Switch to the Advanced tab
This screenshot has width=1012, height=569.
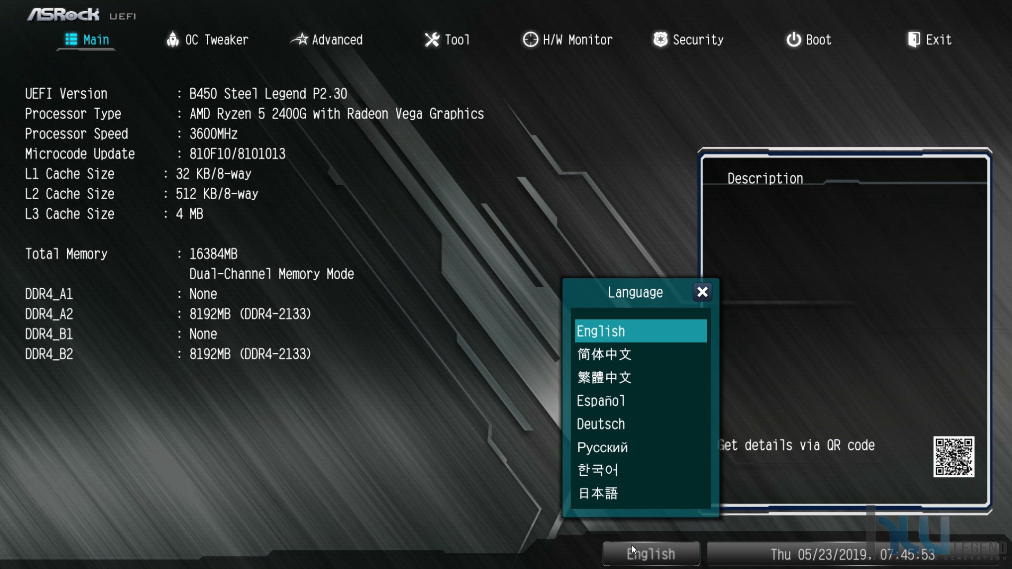(327, 40)
